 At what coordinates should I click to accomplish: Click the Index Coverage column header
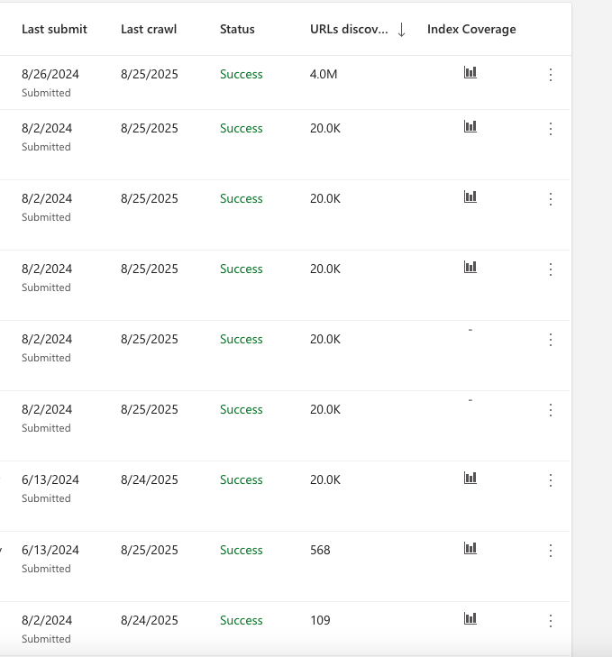click(471, 30)
